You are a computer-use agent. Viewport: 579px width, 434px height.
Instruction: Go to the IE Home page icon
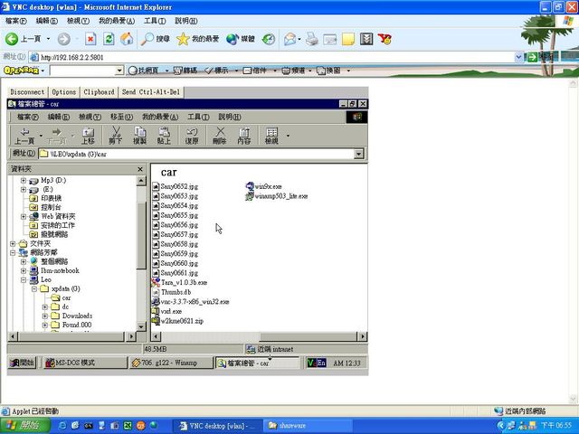127,39
